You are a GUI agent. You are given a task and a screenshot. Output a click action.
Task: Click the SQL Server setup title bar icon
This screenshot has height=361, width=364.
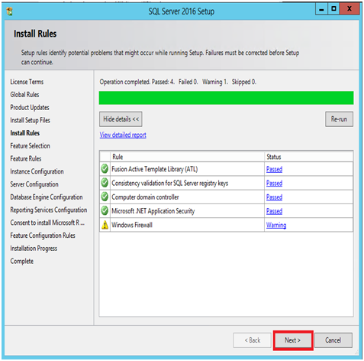pos(10,11)
